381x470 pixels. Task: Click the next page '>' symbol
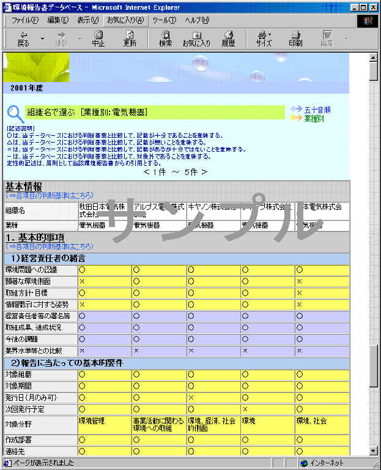204,172
